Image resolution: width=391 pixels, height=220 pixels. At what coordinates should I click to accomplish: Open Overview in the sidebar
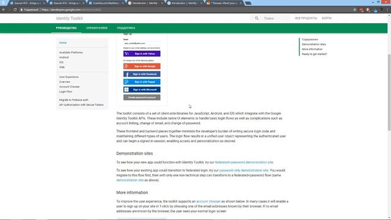point(65,82)
